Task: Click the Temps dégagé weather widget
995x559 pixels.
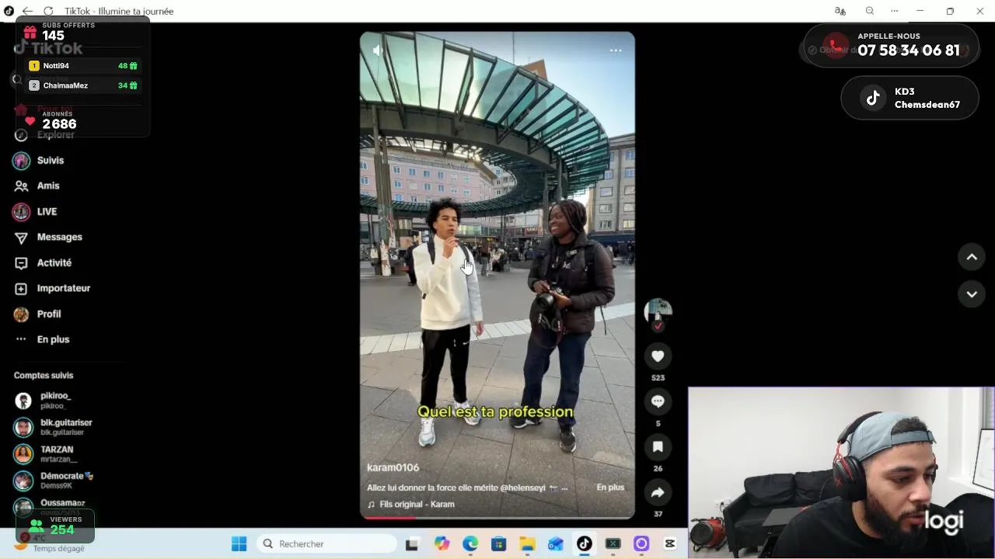Action: coord(53,543)
